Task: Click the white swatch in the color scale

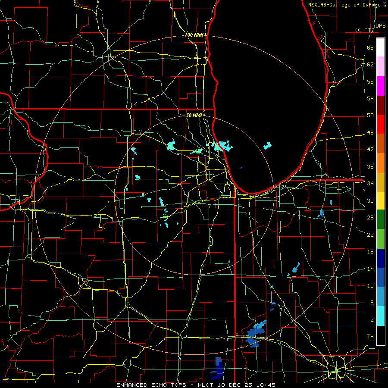Action: tap(381, 47)
